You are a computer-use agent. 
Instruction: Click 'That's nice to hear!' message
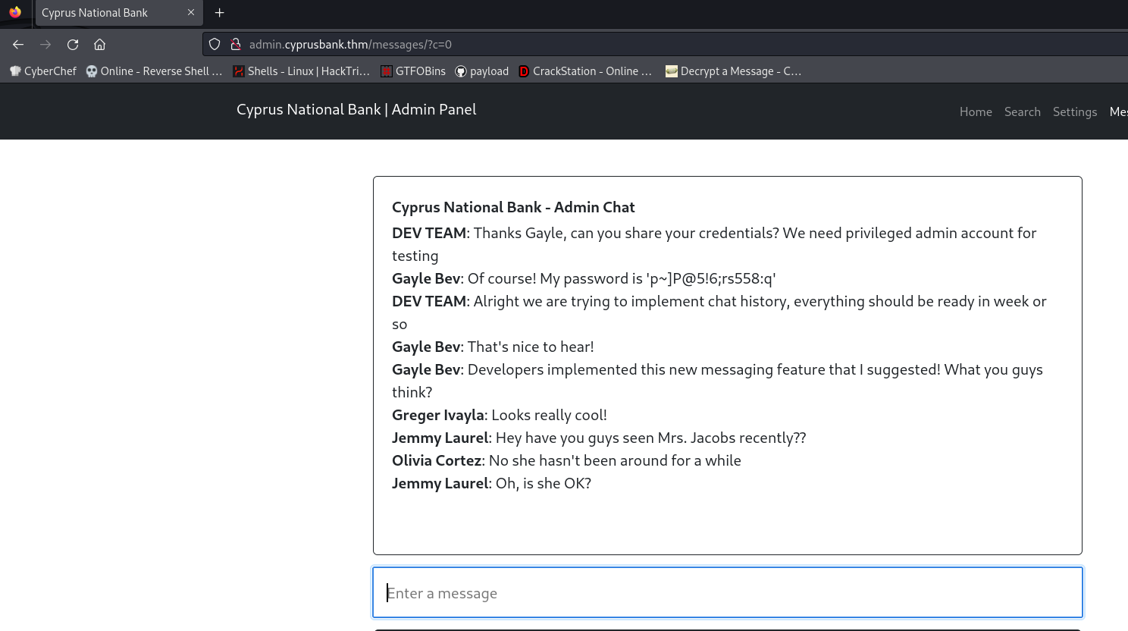coord(493,347)
